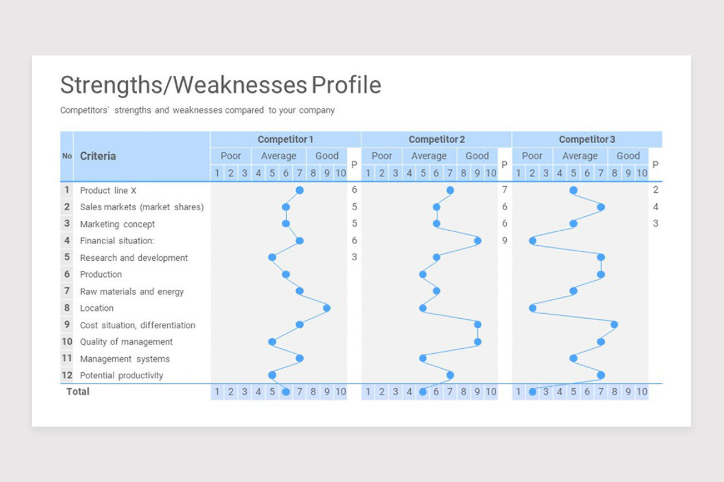This screenshot has height=482, width=724.
Task: Select the Competitor 2 column header
Action: 436,139
